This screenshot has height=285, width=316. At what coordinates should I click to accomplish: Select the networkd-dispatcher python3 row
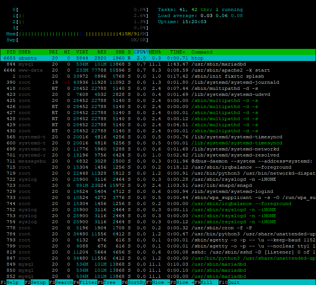click(158, 173)
